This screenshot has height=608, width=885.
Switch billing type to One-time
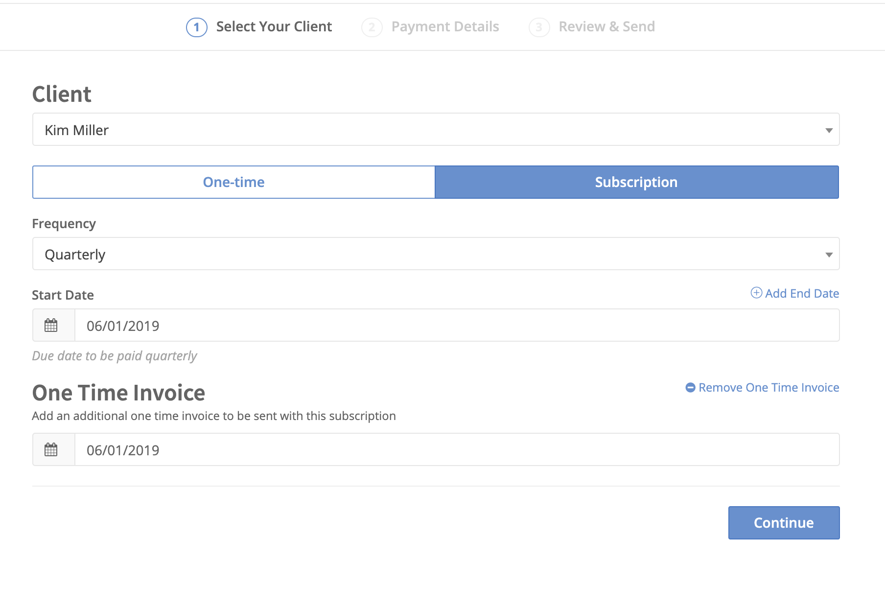pos(234,182)
